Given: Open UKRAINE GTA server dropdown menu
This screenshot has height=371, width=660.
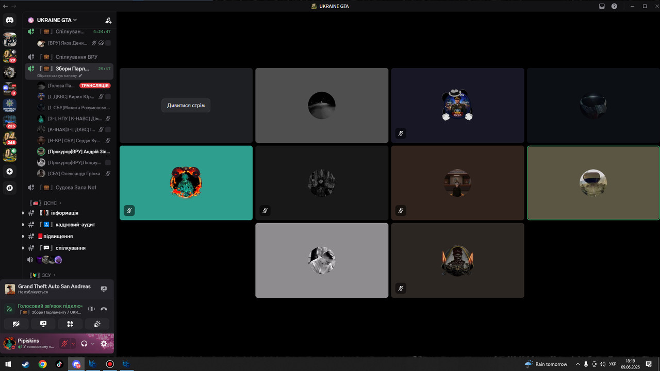Looking at the screenshot, I should click(x=57, y=20).
